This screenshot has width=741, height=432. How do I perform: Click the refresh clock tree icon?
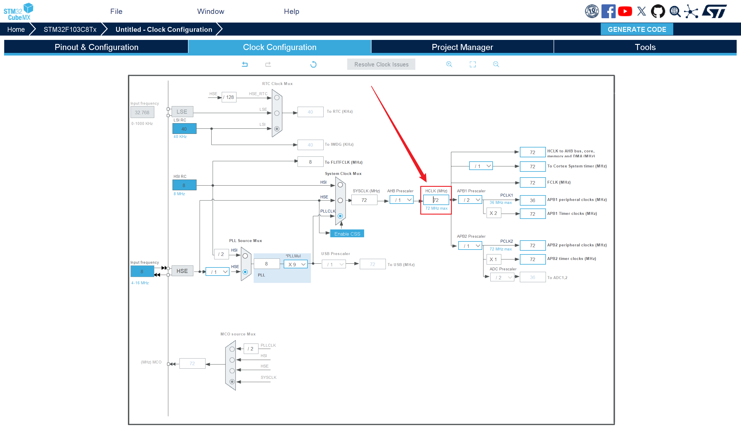point(313,64)
